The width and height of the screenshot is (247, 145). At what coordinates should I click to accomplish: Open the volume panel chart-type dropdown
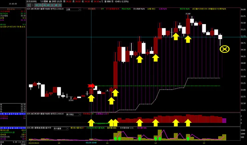(61, 128)
